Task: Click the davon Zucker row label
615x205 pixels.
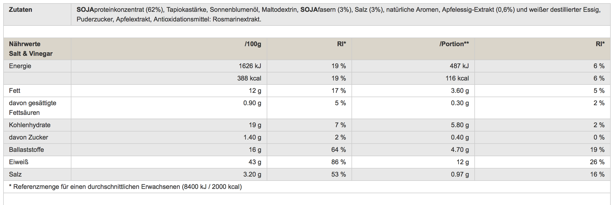Action: pyautogui.click(x=28, y=137)
